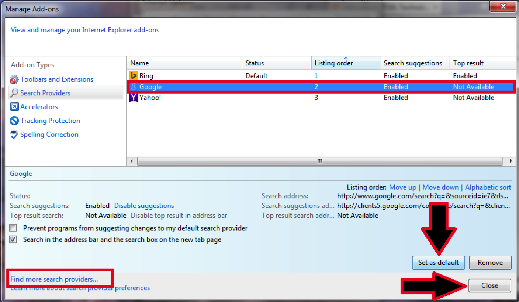Uncheck Search in the address bar checkbox
The image size is (519, 302).
(x=13, y=239)
